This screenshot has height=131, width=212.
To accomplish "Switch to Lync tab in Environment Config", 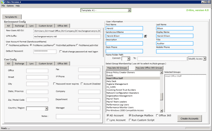I will (x=31, y=26).
